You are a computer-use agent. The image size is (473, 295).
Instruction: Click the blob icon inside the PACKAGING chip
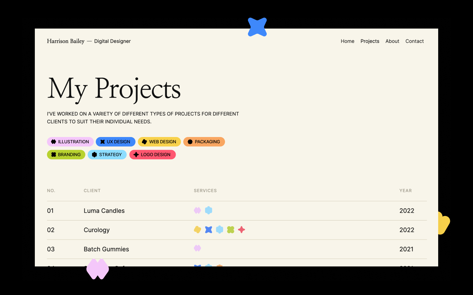point(190,142)
